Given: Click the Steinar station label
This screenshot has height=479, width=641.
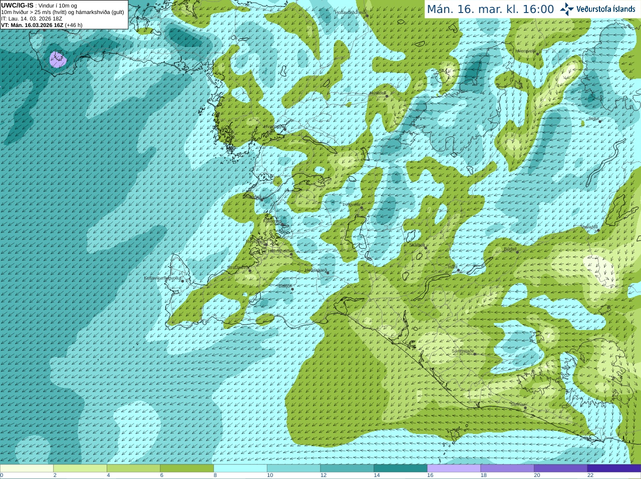Looking at the screenshot, I should tap(517, 404).
